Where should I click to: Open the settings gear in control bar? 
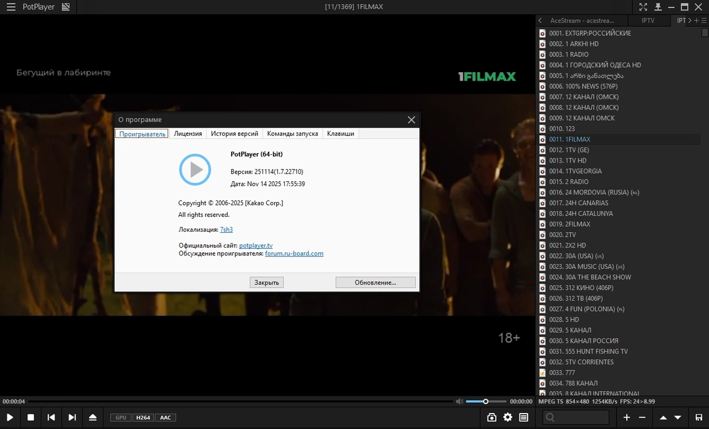click(x=508, y=417)
